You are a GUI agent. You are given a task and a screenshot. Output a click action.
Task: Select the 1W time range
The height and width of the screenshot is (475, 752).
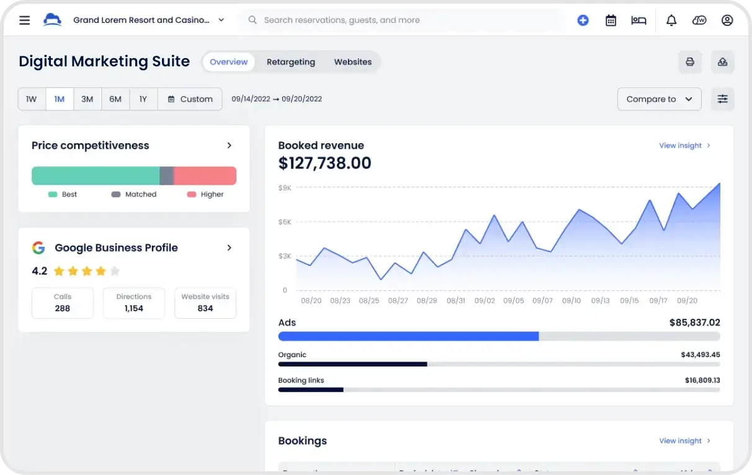pos(32,99)
